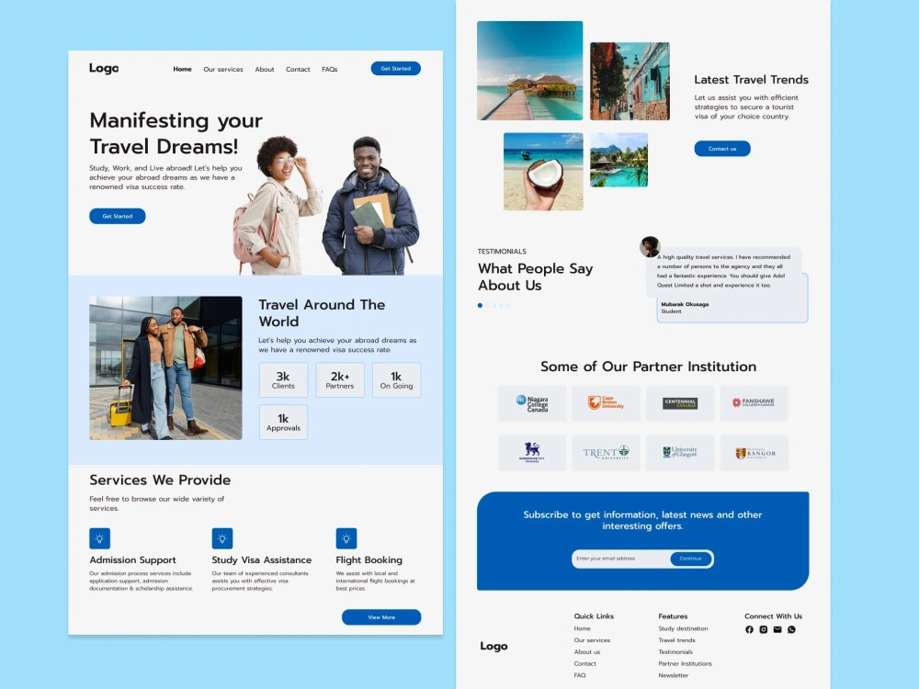This screenshot has height=689, width=919.
Task: Click Continue in the subscribe section
Action: click(690, 559)
